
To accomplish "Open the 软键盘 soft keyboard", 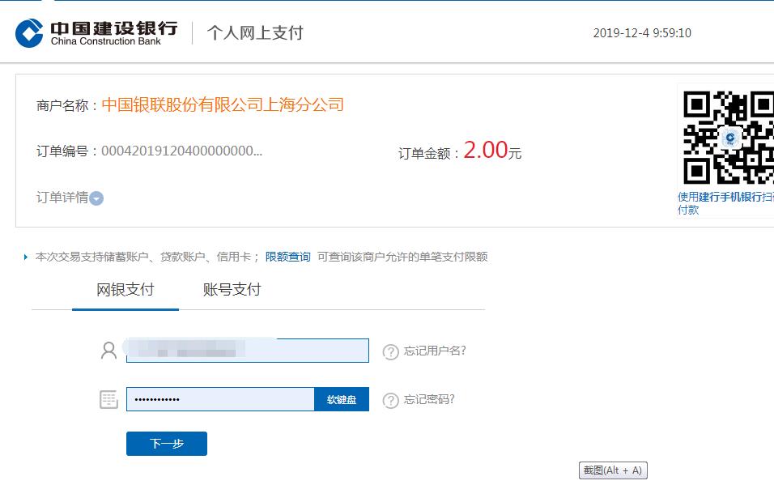I will (x=342, y=399).
